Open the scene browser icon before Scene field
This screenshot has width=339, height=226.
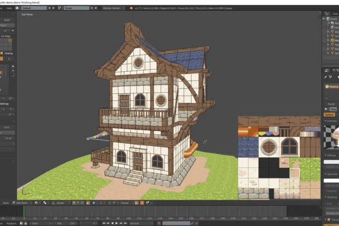click(59, 8)
